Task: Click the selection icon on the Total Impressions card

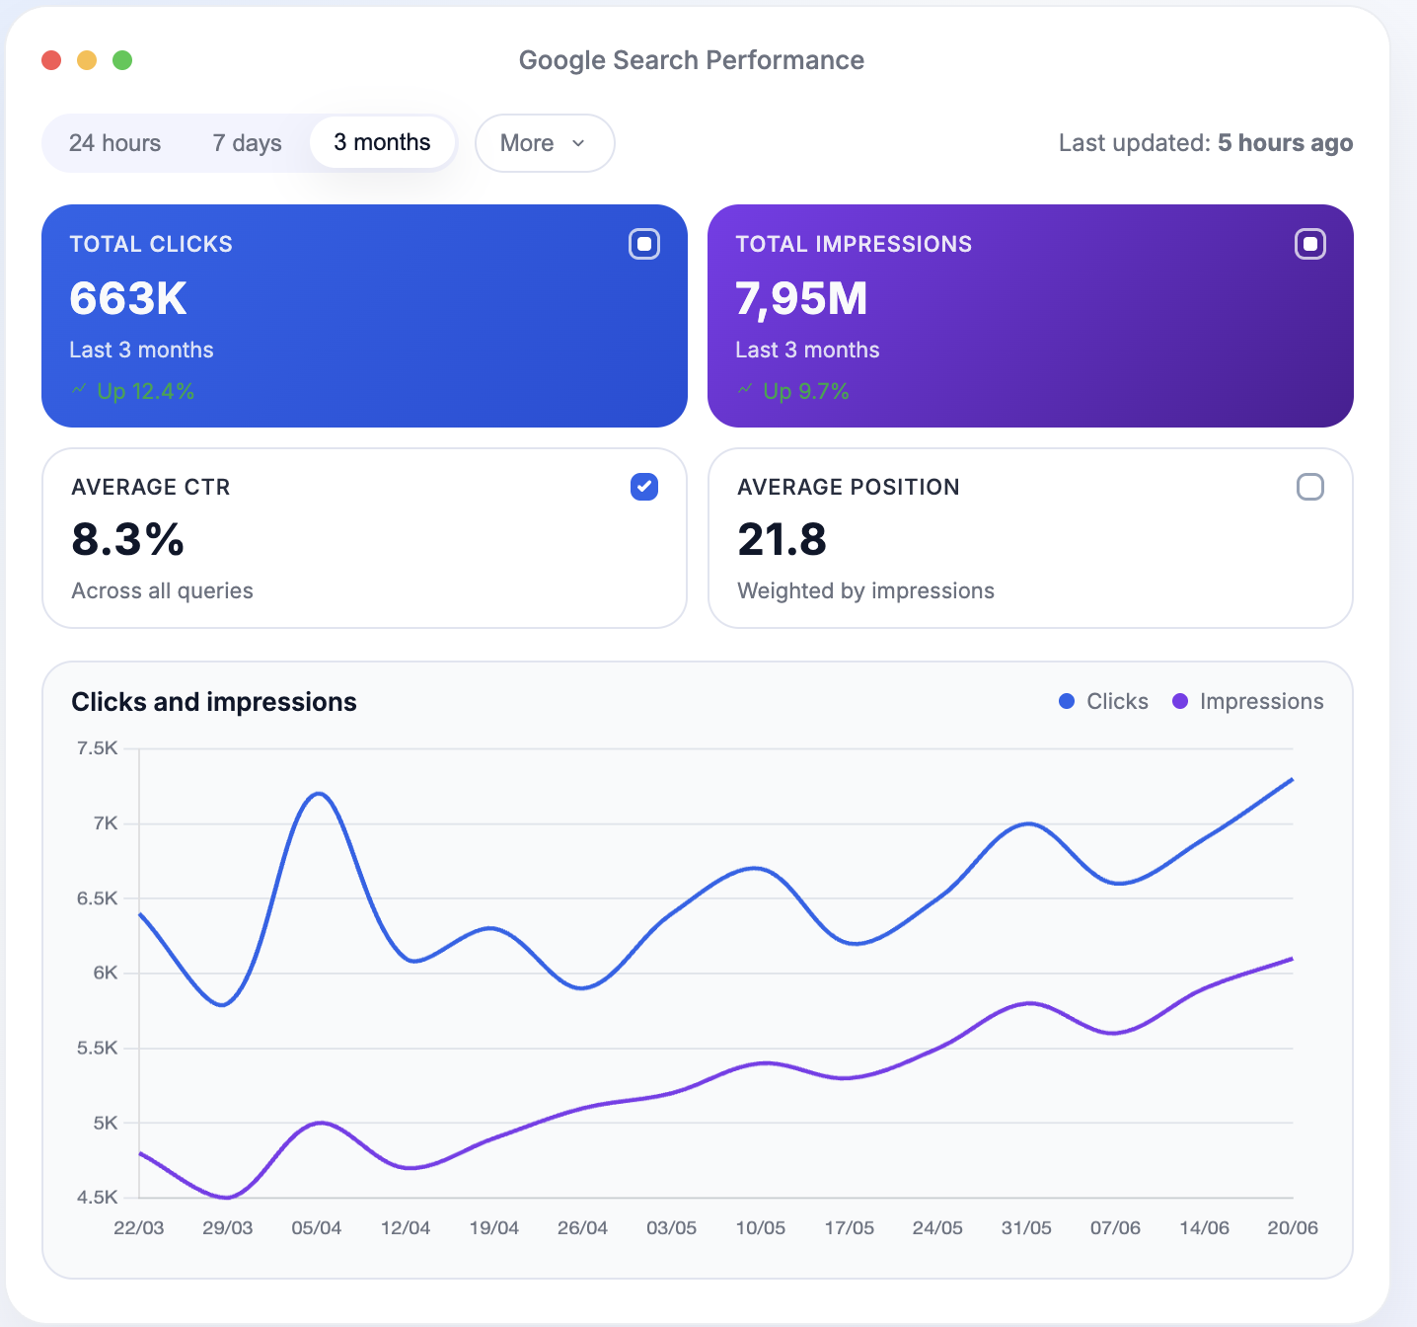Action: [1309, 244]
